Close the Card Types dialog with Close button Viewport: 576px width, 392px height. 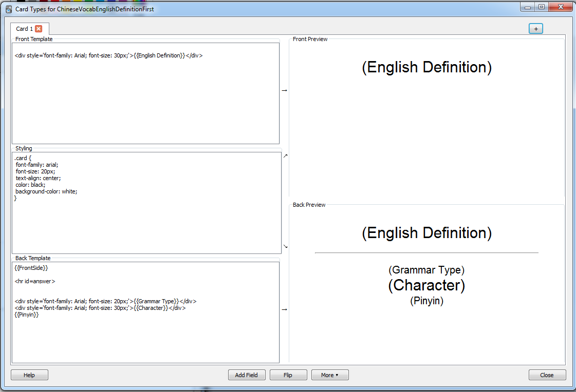pos(547,375)
